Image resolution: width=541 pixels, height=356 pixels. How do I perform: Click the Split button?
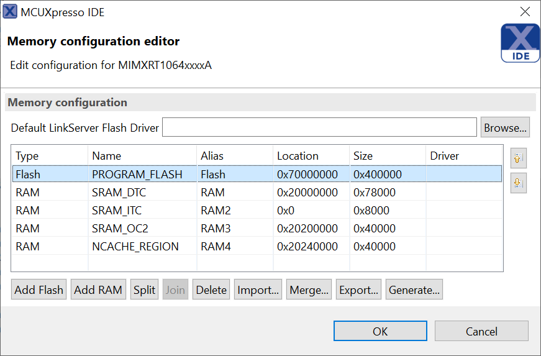click(x=145, y=290)
